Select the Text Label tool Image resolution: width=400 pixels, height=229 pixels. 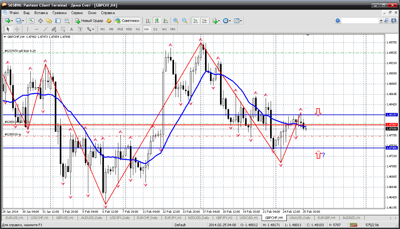pos(80,29)
